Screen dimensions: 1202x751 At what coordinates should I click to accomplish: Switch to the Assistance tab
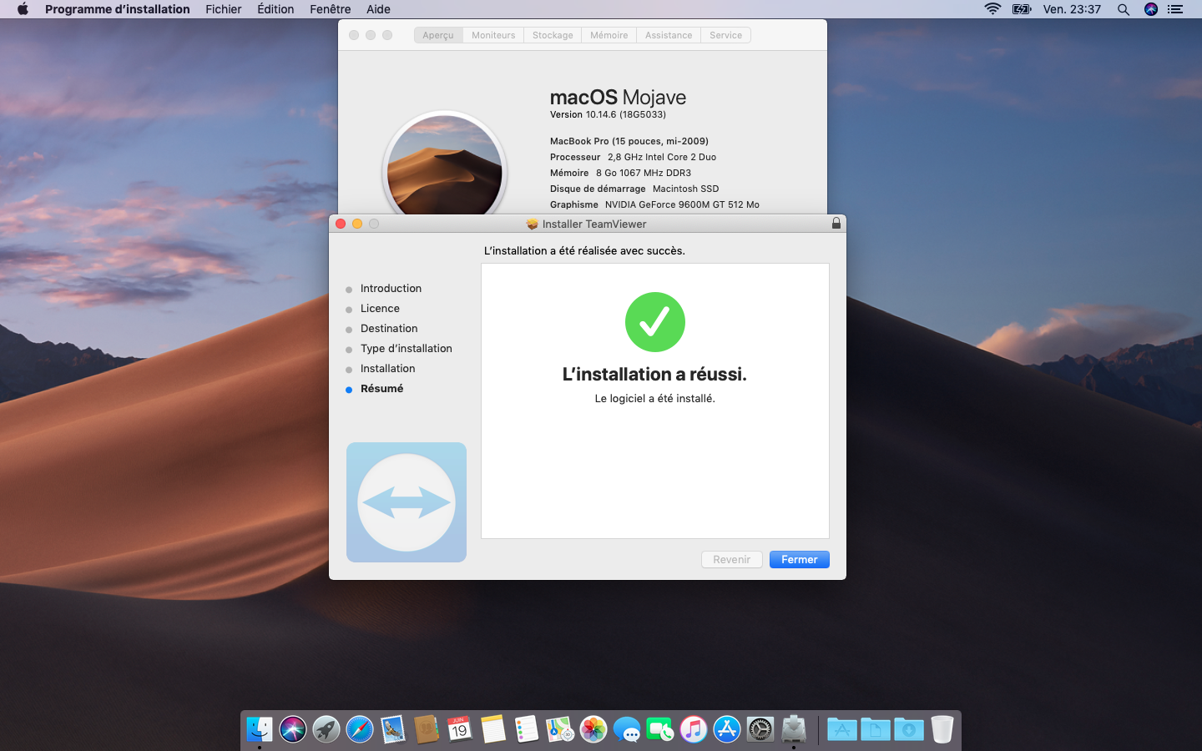(669, 35)
